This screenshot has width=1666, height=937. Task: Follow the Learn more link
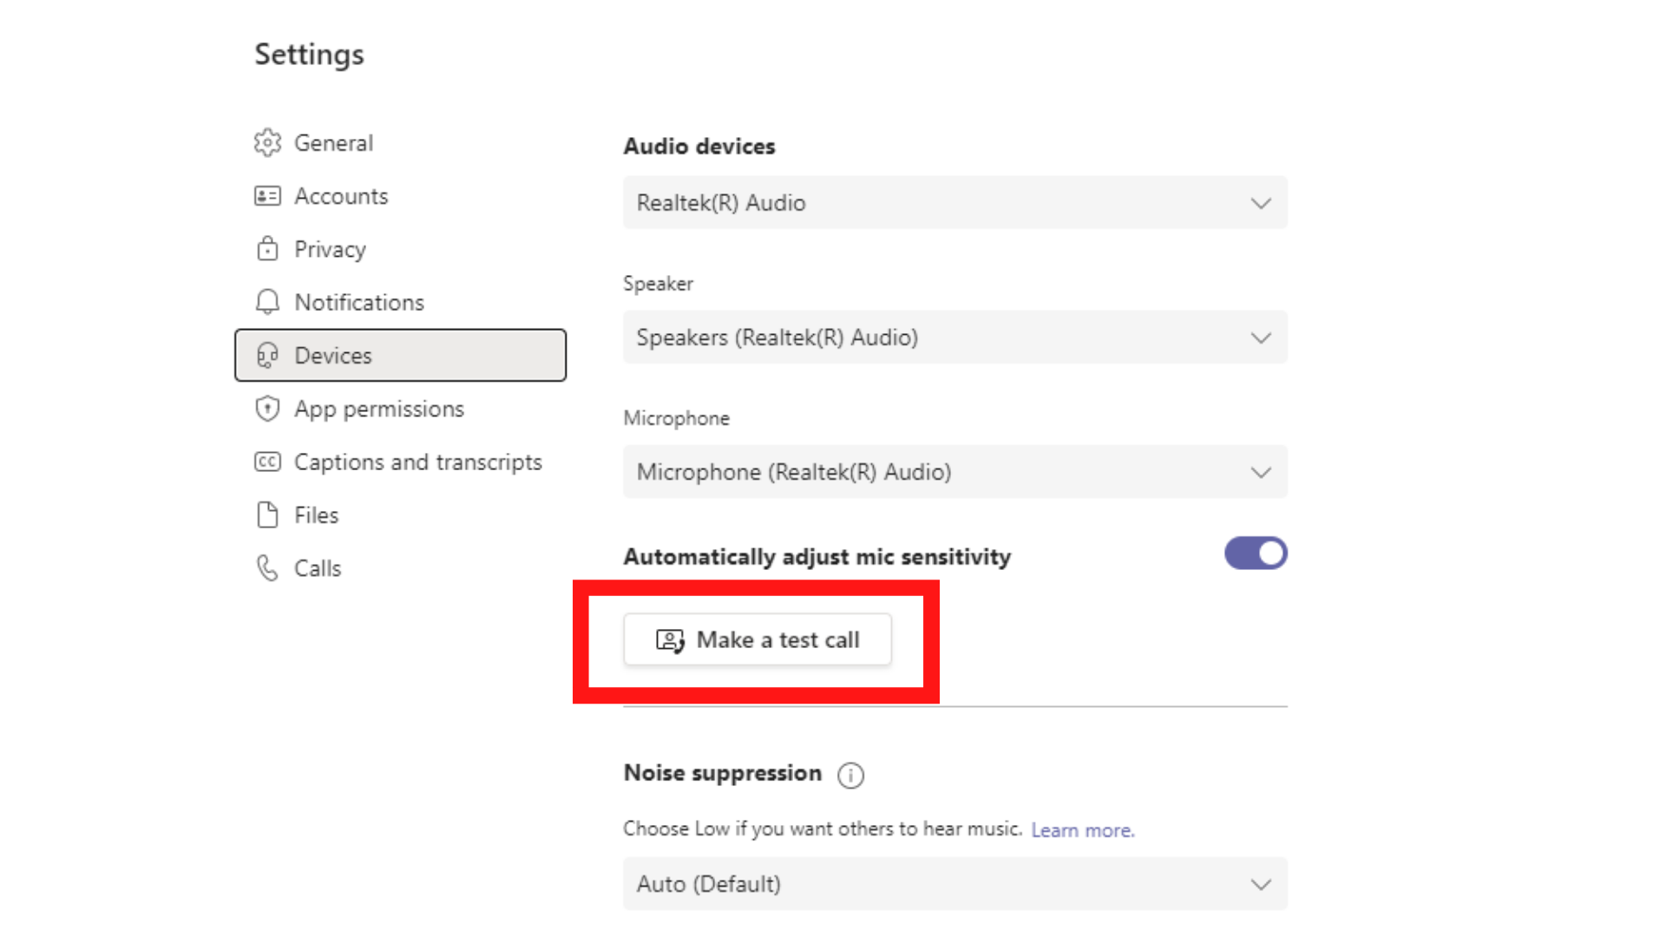(1082, 830)
